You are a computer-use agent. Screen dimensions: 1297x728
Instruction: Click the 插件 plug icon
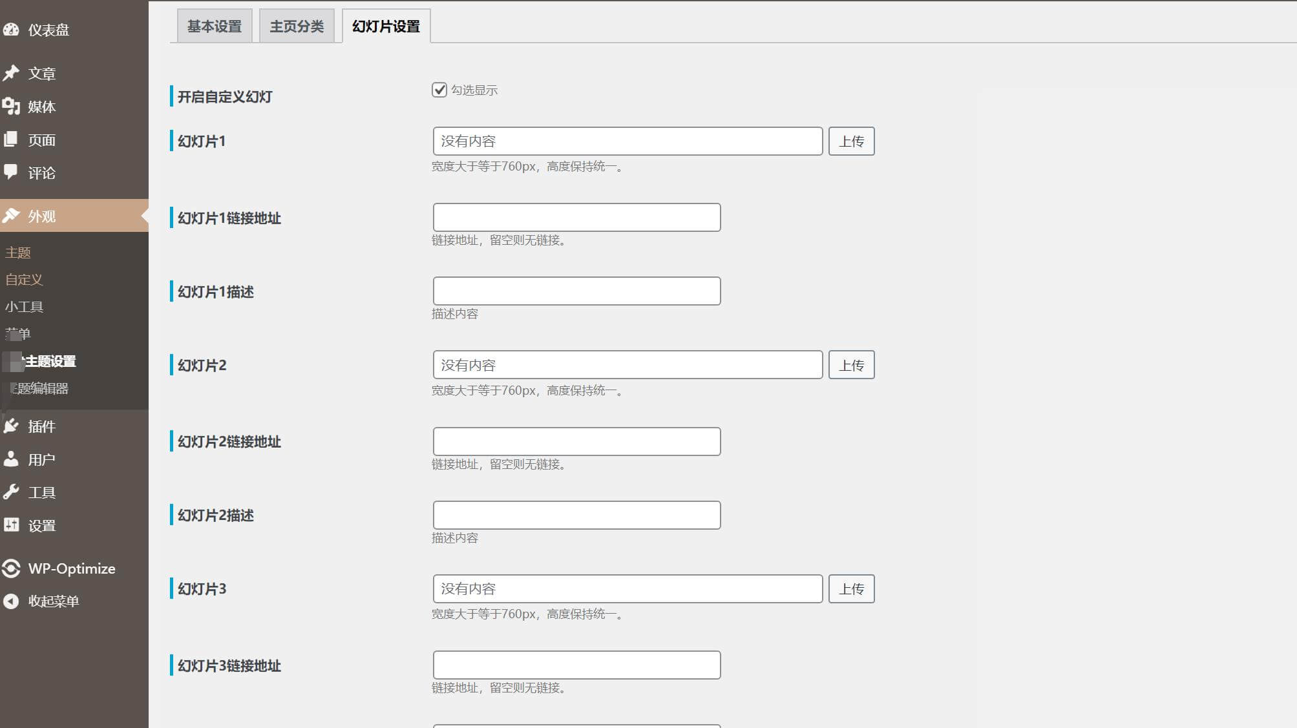click(11, 426)
